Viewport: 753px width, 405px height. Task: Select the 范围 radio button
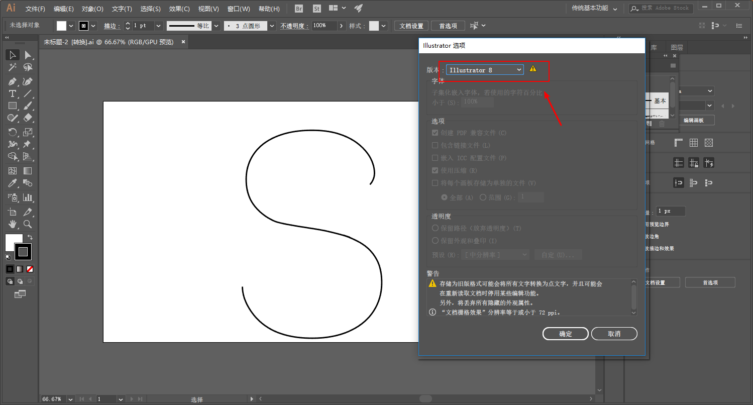[x=483, y=197]
